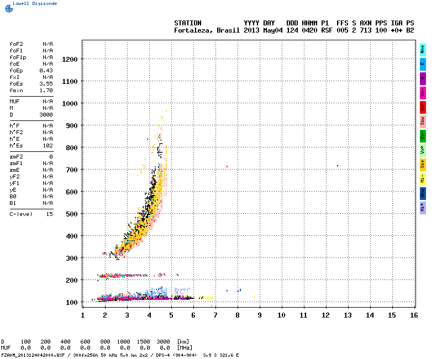Click the station name Fortaleza, Brasil
The image size is (442, 359).
tap(207, 30)
